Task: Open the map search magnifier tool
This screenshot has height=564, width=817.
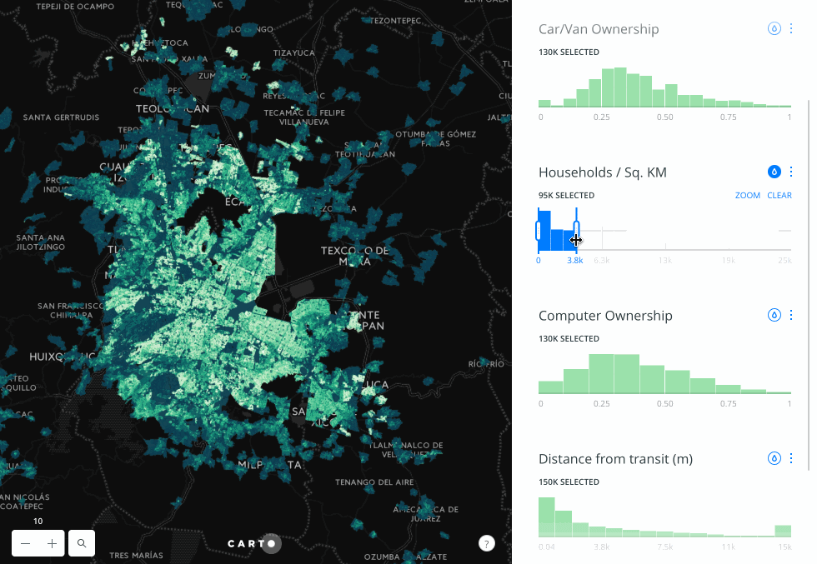Action: click(x=82, y=543)
